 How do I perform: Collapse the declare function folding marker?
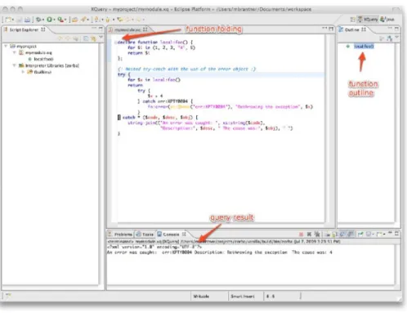[115, 42]
